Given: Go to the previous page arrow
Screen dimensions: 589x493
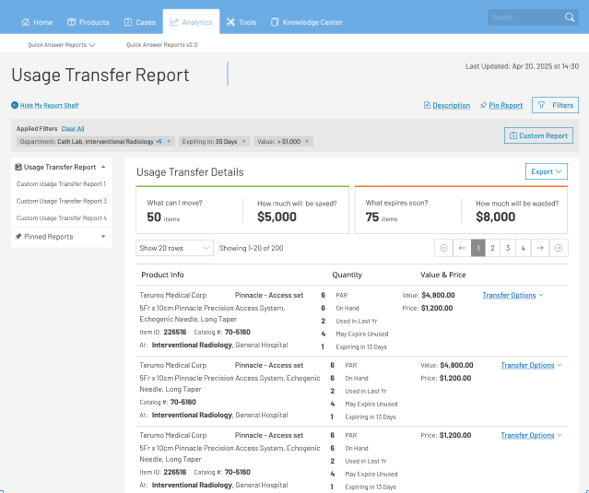Looking at the screenshot, I should [462, 248].
